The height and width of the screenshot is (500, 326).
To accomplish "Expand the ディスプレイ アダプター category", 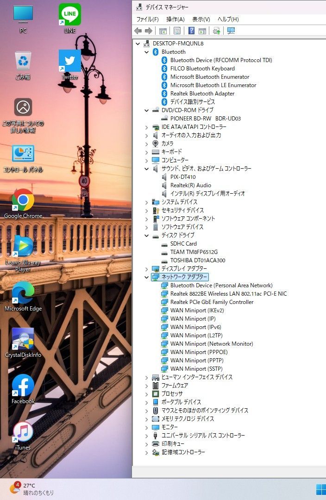I will click(147, 269).
